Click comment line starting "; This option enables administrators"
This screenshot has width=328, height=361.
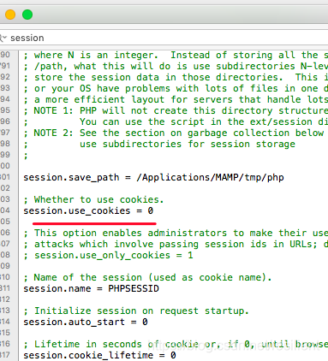click(x=176, y=233)
